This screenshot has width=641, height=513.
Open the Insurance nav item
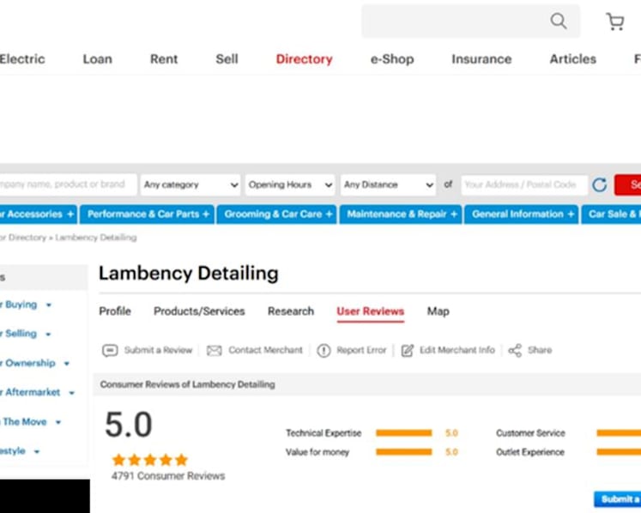click(481, 59)
